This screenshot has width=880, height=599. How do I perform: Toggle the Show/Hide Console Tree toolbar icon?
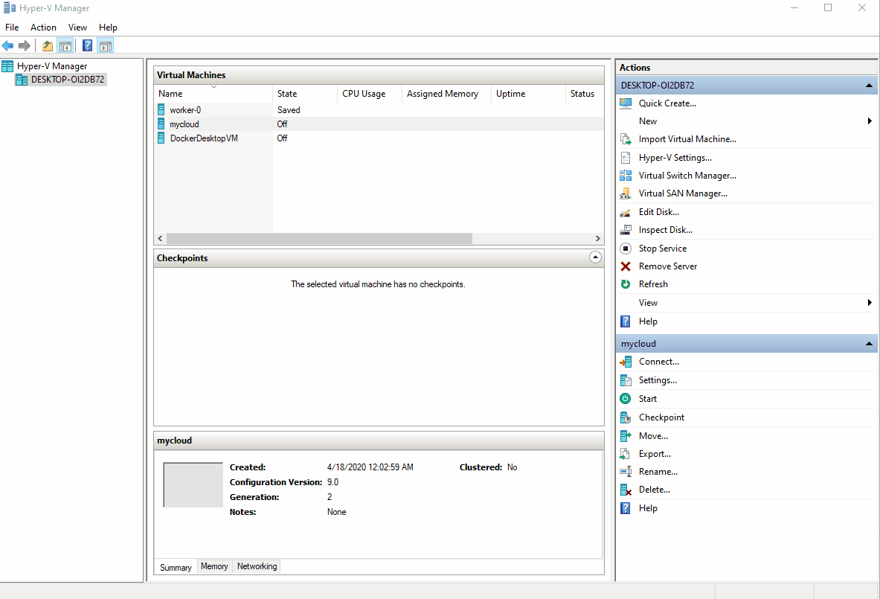coord(65,46)
